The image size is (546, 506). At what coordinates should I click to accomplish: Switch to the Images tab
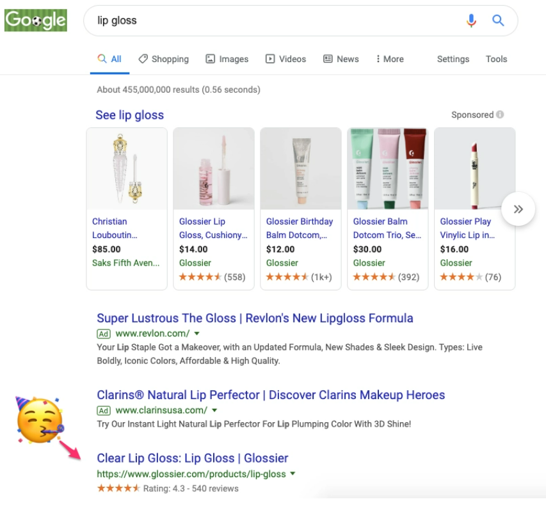coord(227,59)
